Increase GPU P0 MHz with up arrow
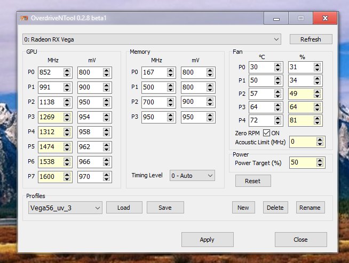 coord(67,70)
